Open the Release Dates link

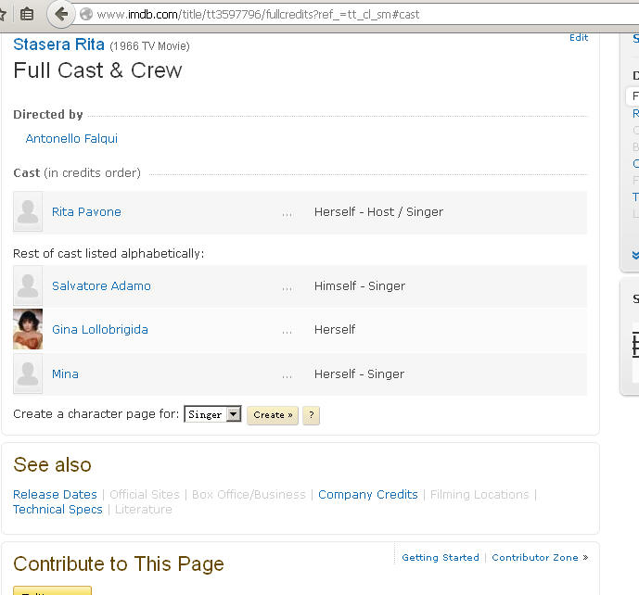(x=55, y=494)
